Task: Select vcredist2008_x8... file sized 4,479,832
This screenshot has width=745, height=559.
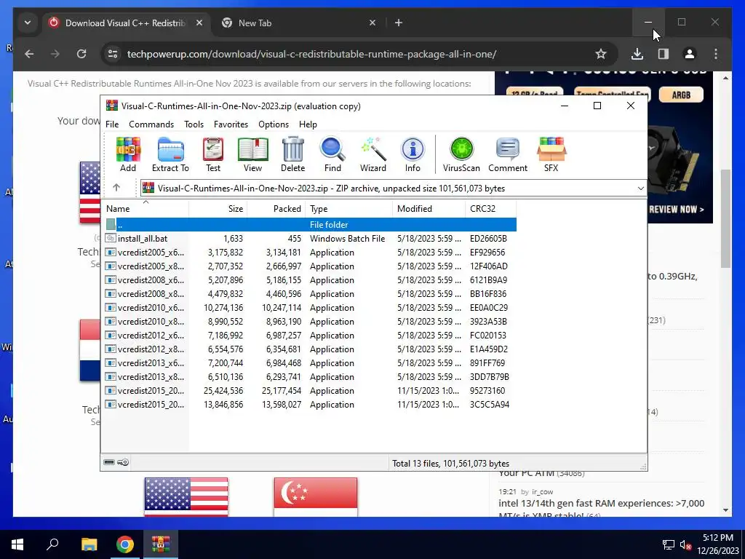Action: coord(310,294)
